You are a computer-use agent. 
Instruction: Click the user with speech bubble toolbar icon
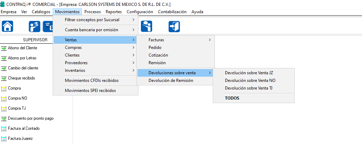tap(146, 26)
